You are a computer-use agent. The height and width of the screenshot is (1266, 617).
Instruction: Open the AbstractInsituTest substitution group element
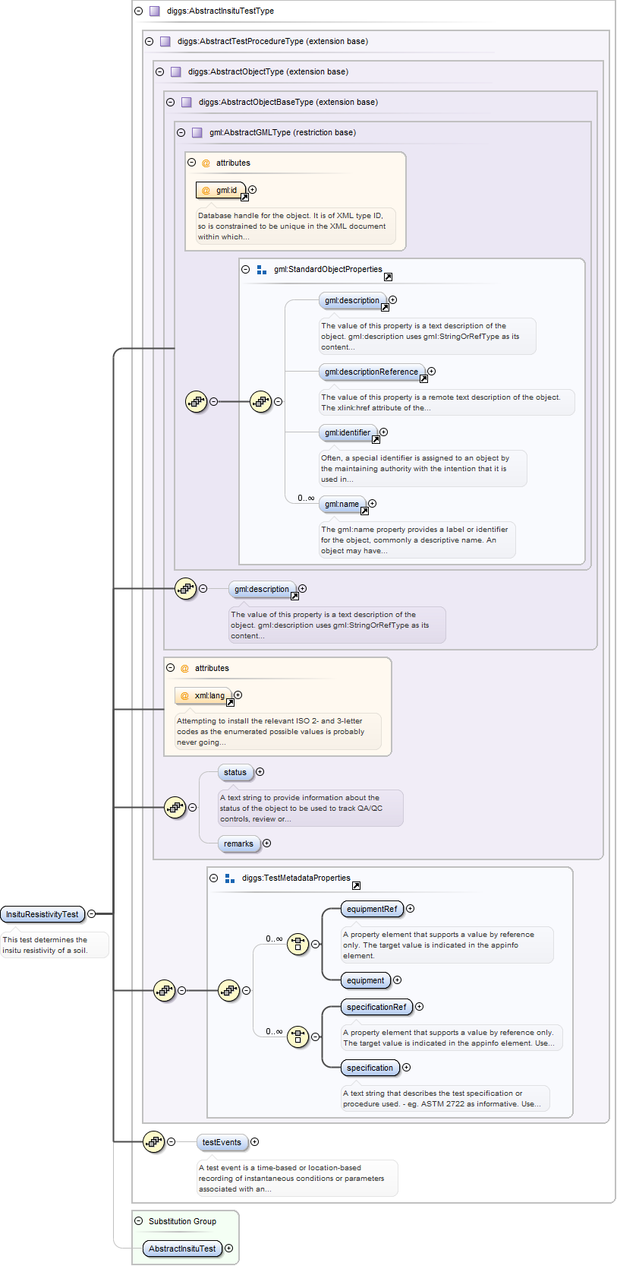(x=182, y=1249)
